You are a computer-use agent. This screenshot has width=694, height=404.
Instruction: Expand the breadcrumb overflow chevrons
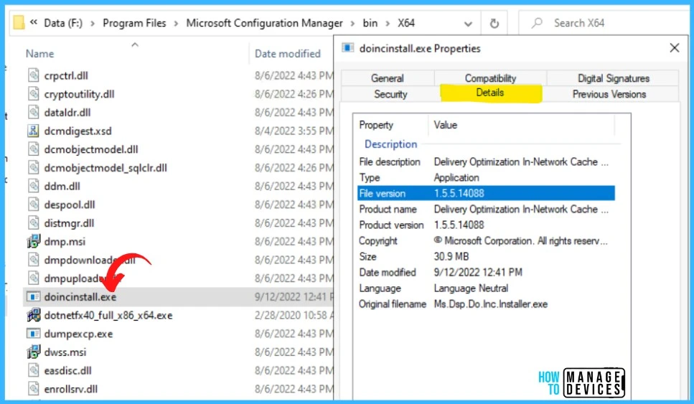[33, 22]
